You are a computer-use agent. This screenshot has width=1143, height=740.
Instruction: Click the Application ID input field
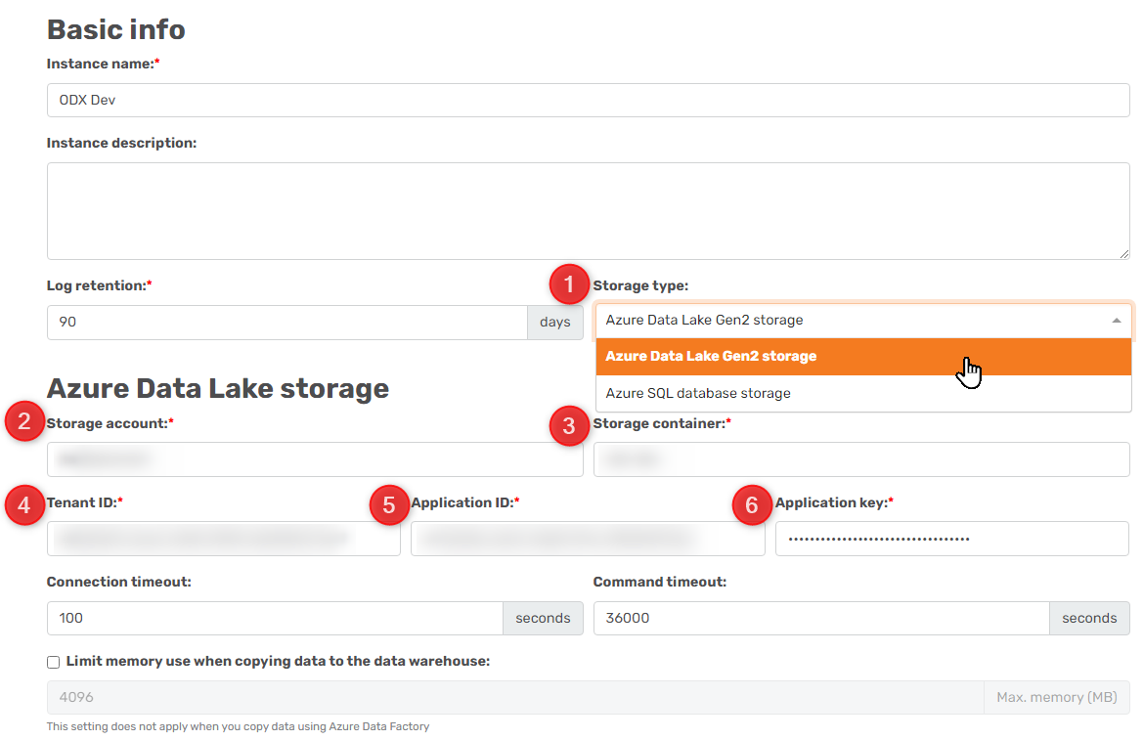pyautogui.click(x=588, y=539)
